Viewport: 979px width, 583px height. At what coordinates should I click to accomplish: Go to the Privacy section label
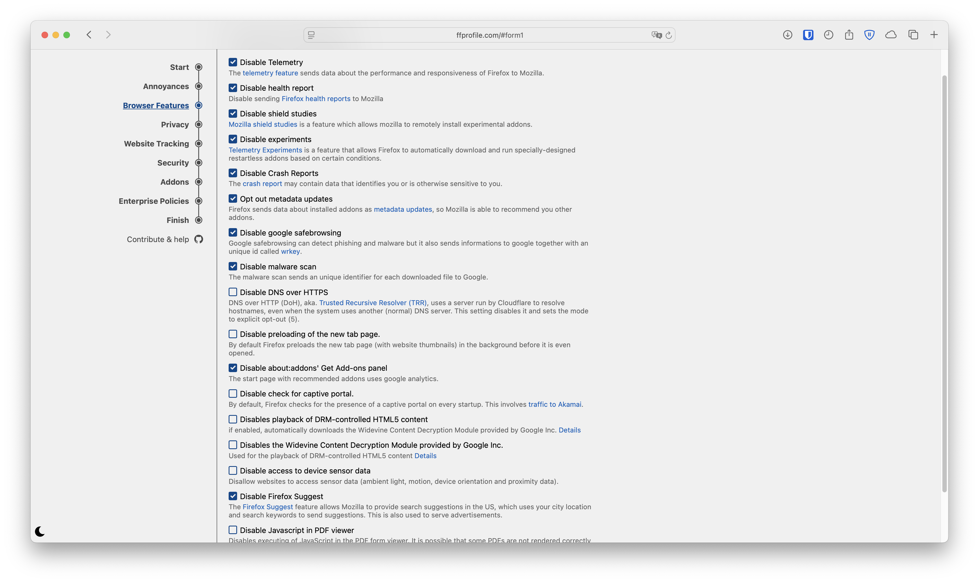tap(175, 125)
